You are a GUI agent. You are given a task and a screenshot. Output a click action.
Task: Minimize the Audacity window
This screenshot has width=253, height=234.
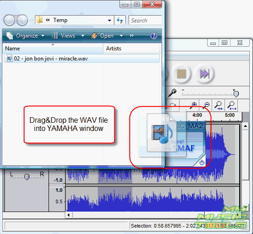[x=213, y=43]
